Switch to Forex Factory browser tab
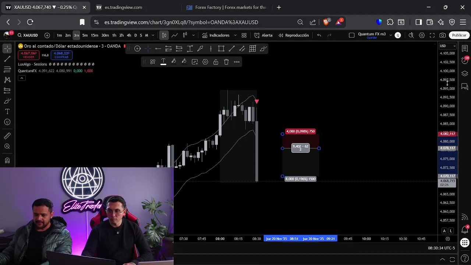Screen dimensions: 471x265 [x=226, y=7]
